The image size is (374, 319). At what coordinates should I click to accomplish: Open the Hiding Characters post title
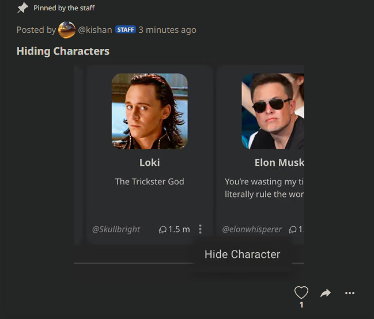pos(63,51)
